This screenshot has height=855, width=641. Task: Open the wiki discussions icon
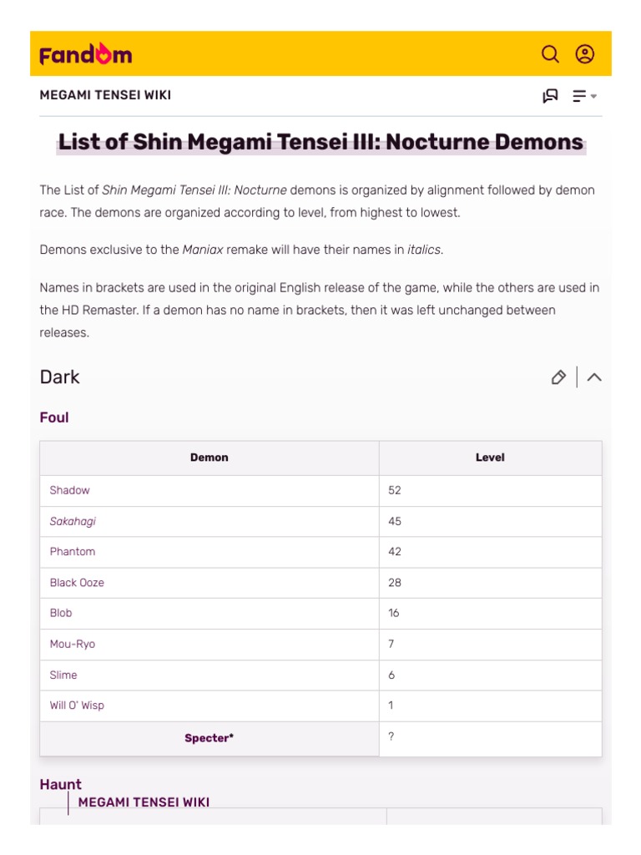(x=550, y=96)
